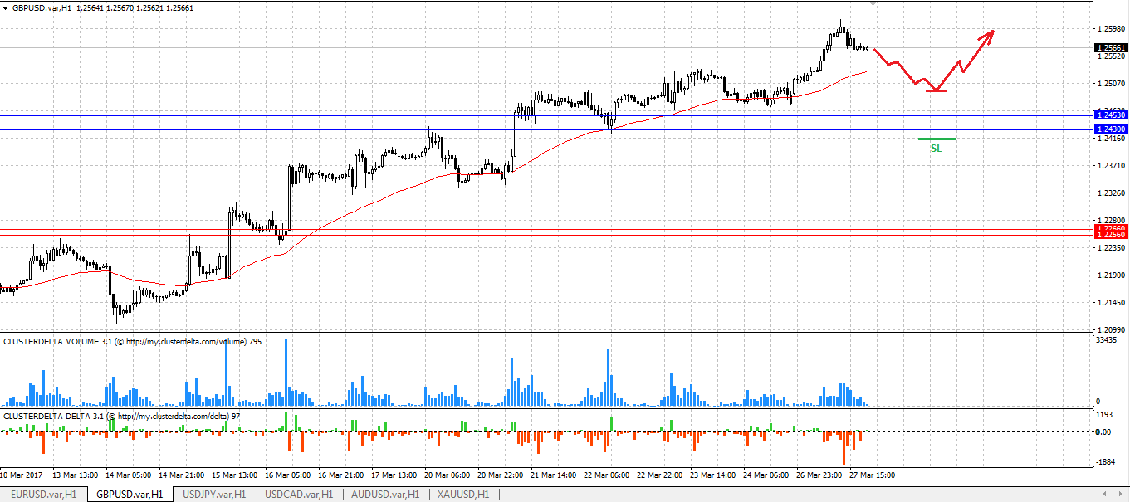Click the 20 Mar 22:00 time label
The image size is (1130, 502).
(x=500, y=475)
